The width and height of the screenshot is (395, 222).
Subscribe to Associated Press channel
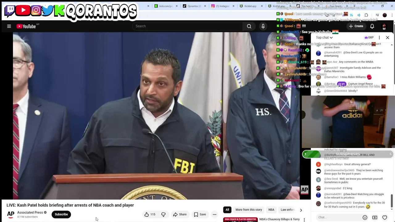[x=61, y=214]
